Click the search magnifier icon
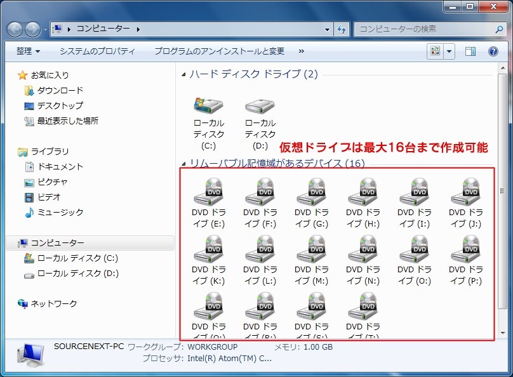This screenshot has width=513, height=377. pos(499,29)
